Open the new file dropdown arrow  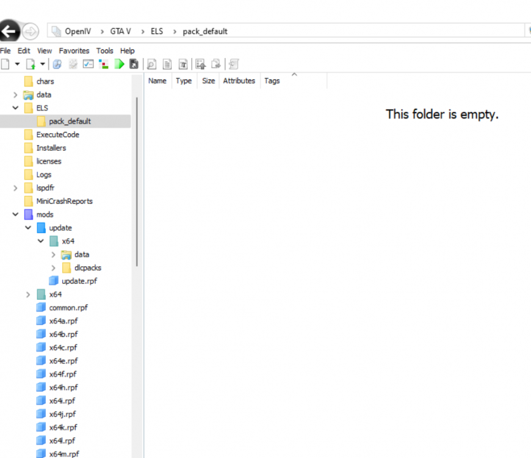[17, 64]
